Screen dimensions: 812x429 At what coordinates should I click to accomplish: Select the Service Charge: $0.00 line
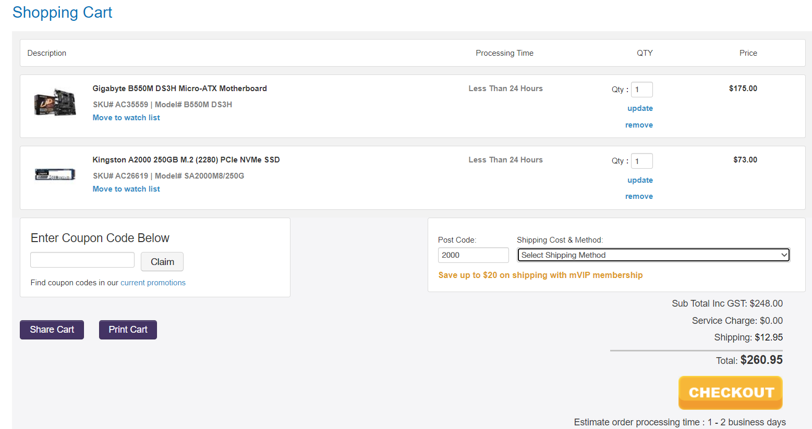point(737,321)
